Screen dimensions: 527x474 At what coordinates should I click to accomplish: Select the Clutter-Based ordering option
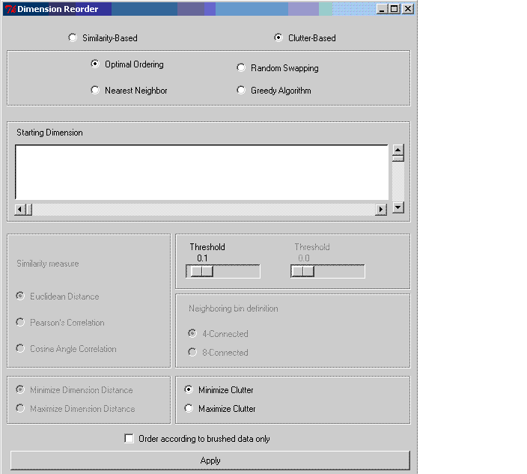click(278, 38)
